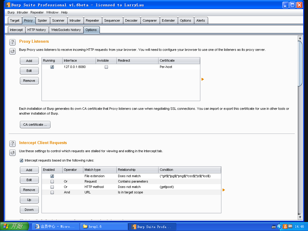Open the Burp menu
Screen dimensions: 308x231
click(x=11, y=12)
